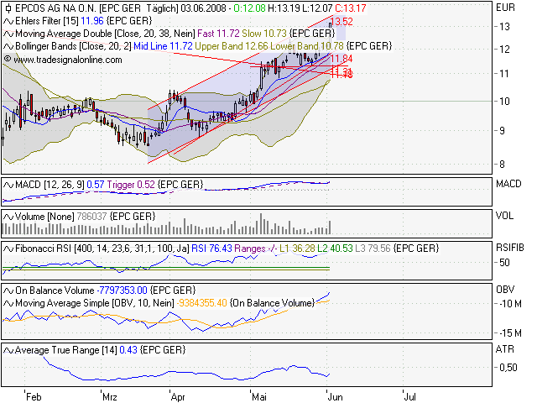Screen dimensions: 537x403
Task: Select the EPCOS AG NA O.N. chart title
Action: [55, 8]
